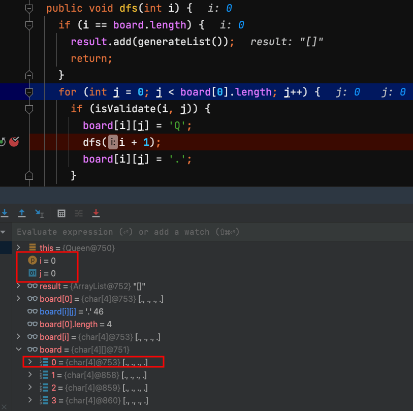Click inside the Evaluate expression input field
Image resolution: width=413 pixels, height=411 pixels.
[203, 232]
